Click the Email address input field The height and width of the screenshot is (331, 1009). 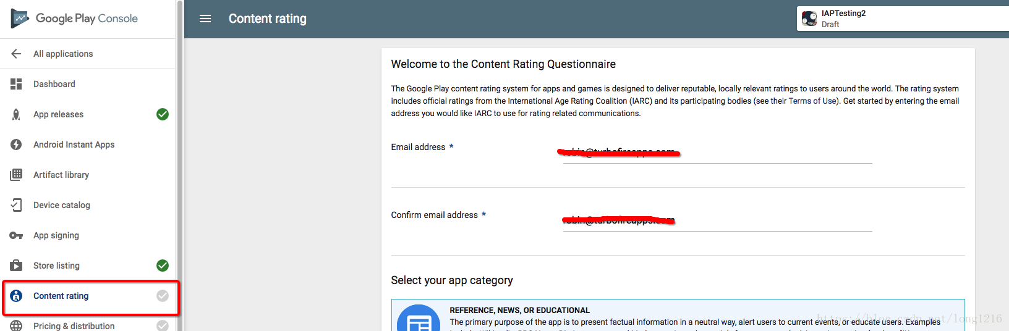[717, 153]
